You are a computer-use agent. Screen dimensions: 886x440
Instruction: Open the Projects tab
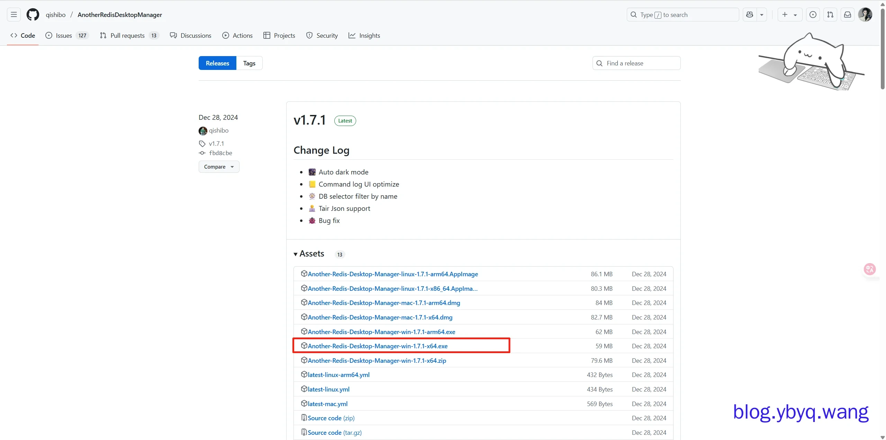pyautogui.click(x=279, y=35)
